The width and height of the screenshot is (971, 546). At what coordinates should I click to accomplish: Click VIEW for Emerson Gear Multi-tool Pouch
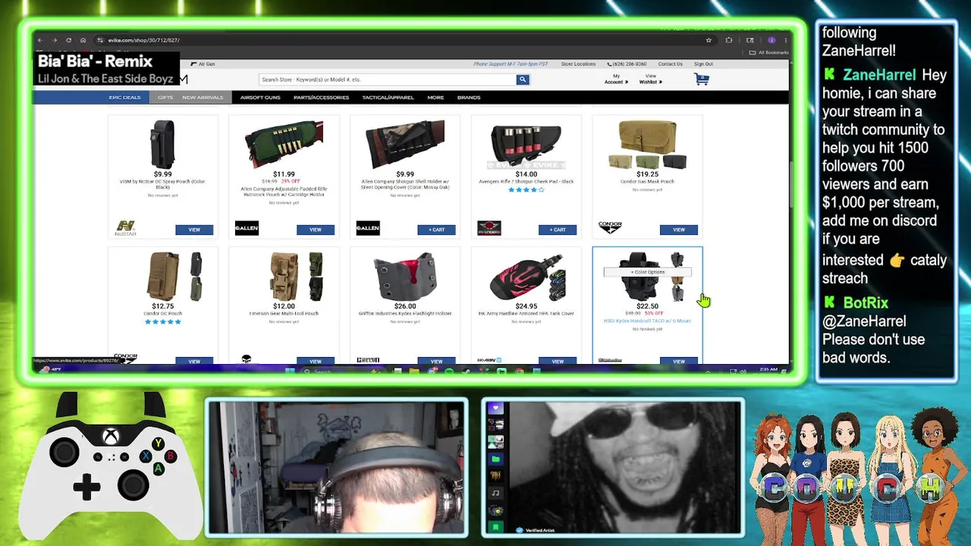click(316, 361)
